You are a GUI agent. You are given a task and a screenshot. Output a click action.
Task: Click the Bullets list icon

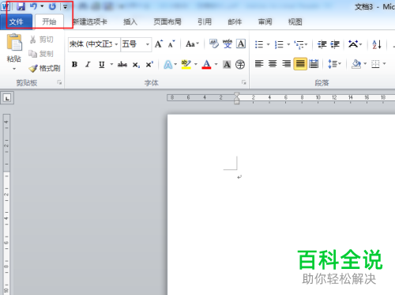tap(259, 44)
